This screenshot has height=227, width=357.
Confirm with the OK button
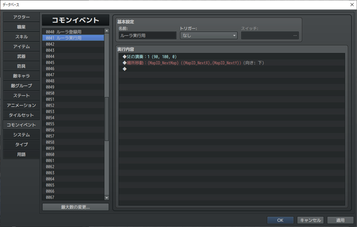click(x=280, y=220)
